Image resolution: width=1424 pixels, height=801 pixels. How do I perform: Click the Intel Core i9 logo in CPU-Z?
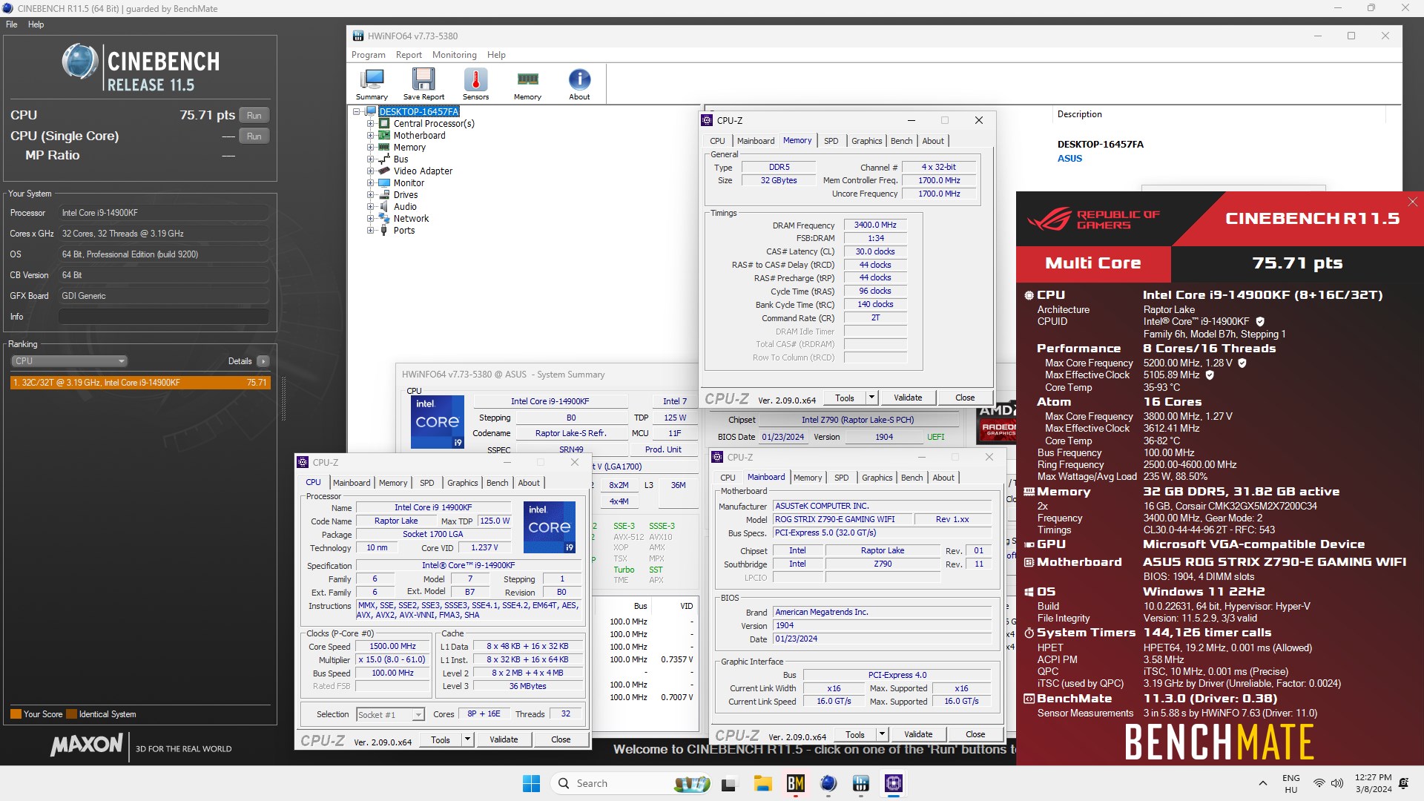click(x=550, y=527)
